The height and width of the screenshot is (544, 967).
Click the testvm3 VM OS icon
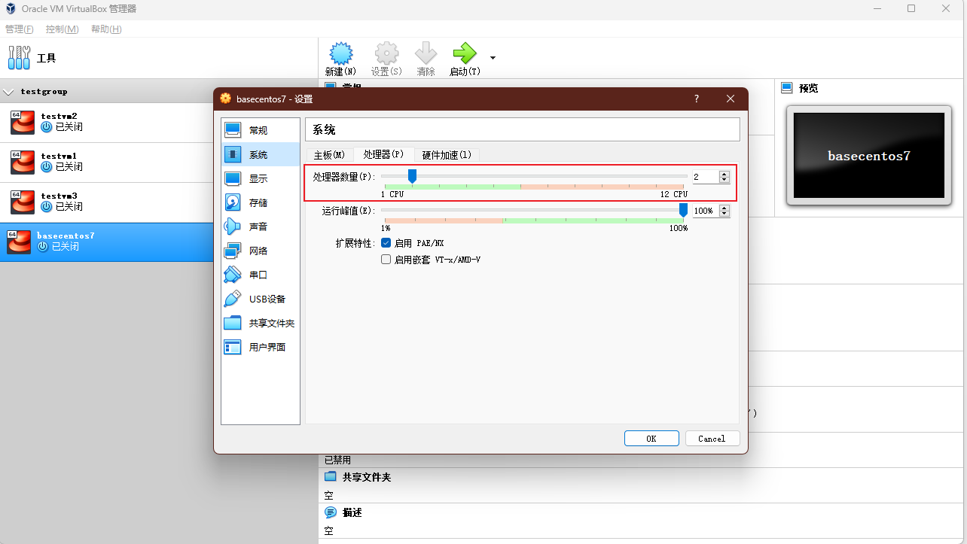click(x=23, y=202)
